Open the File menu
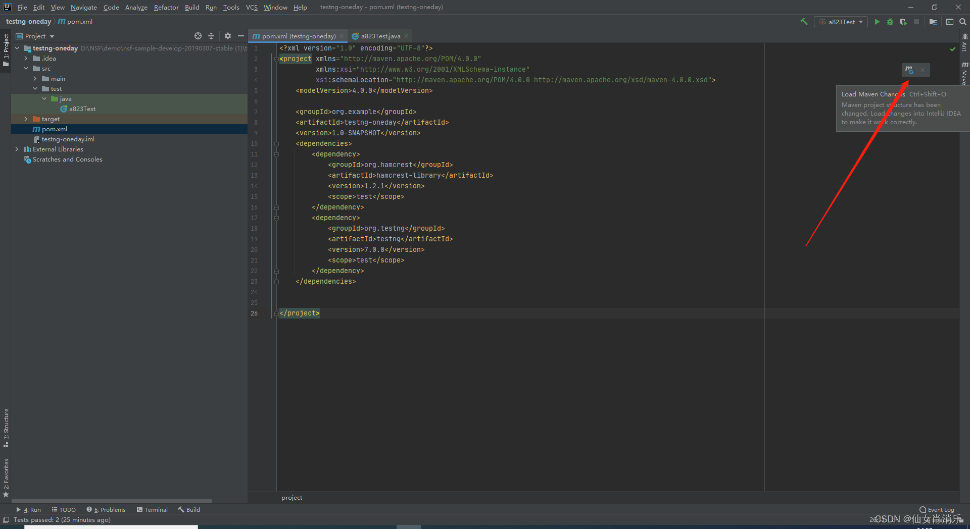Screen dimensions: 970x529 pos(22,7)
